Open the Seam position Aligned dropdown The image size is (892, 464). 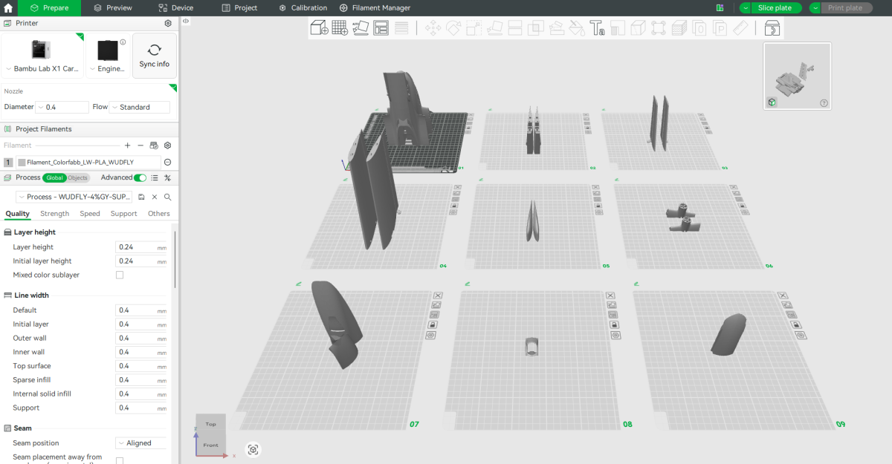click(140, 443)
